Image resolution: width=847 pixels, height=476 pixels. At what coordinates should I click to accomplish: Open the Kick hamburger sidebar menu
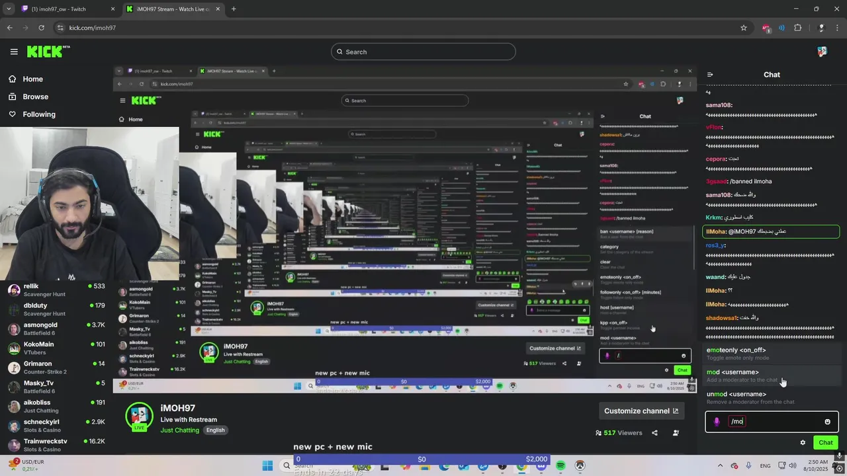14,52
